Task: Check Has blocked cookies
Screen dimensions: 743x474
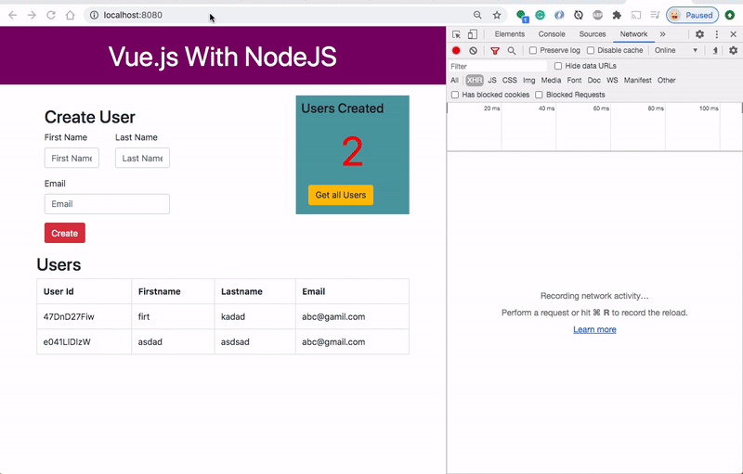Action: click(455, 95)
